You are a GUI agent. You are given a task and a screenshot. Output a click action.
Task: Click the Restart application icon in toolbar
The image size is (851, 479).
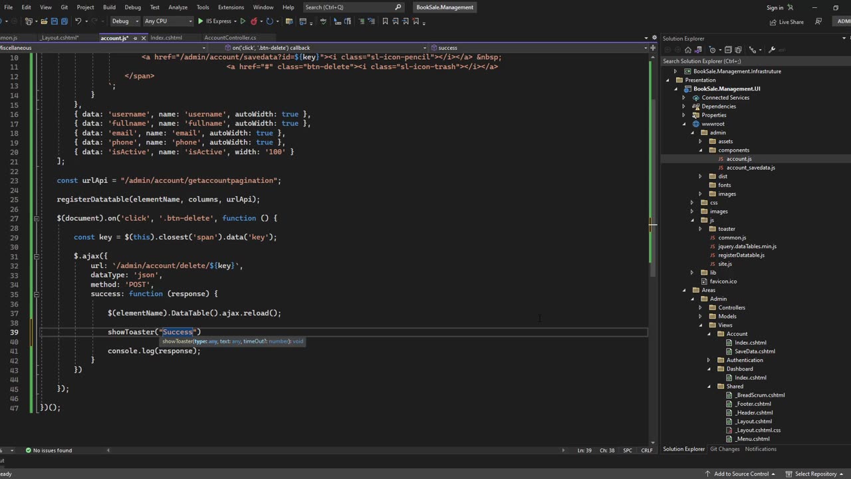(270, 21)
